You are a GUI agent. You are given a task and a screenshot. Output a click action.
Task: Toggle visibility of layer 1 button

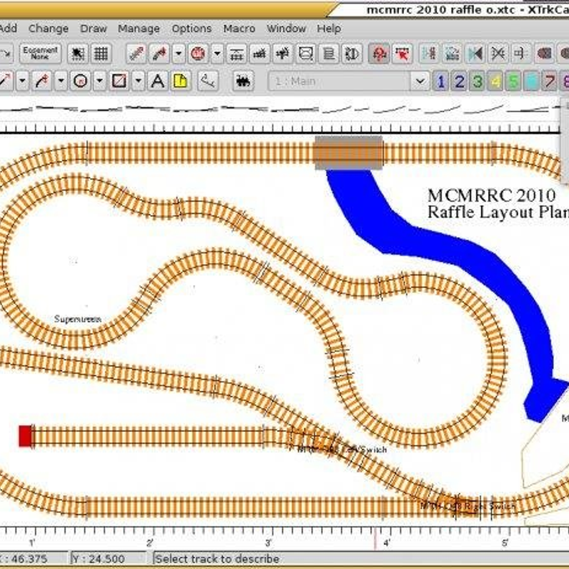(441, 82)
